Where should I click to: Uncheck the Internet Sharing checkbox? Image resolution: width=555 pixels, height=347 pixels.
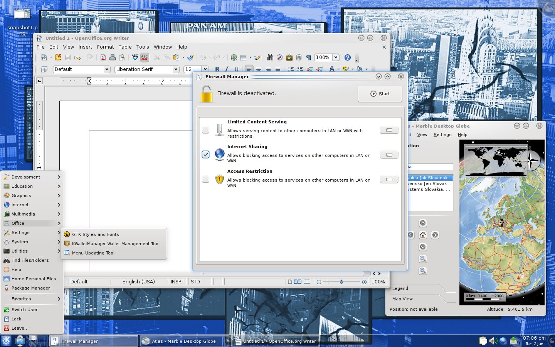[x=206, y=155]
